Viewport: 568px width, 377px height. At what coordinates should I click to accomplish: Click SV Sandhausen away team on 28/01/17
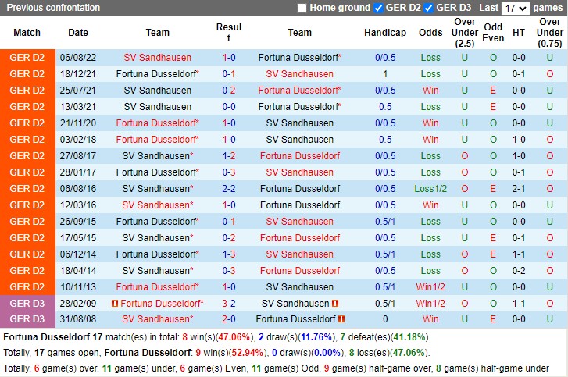(299, 172)
